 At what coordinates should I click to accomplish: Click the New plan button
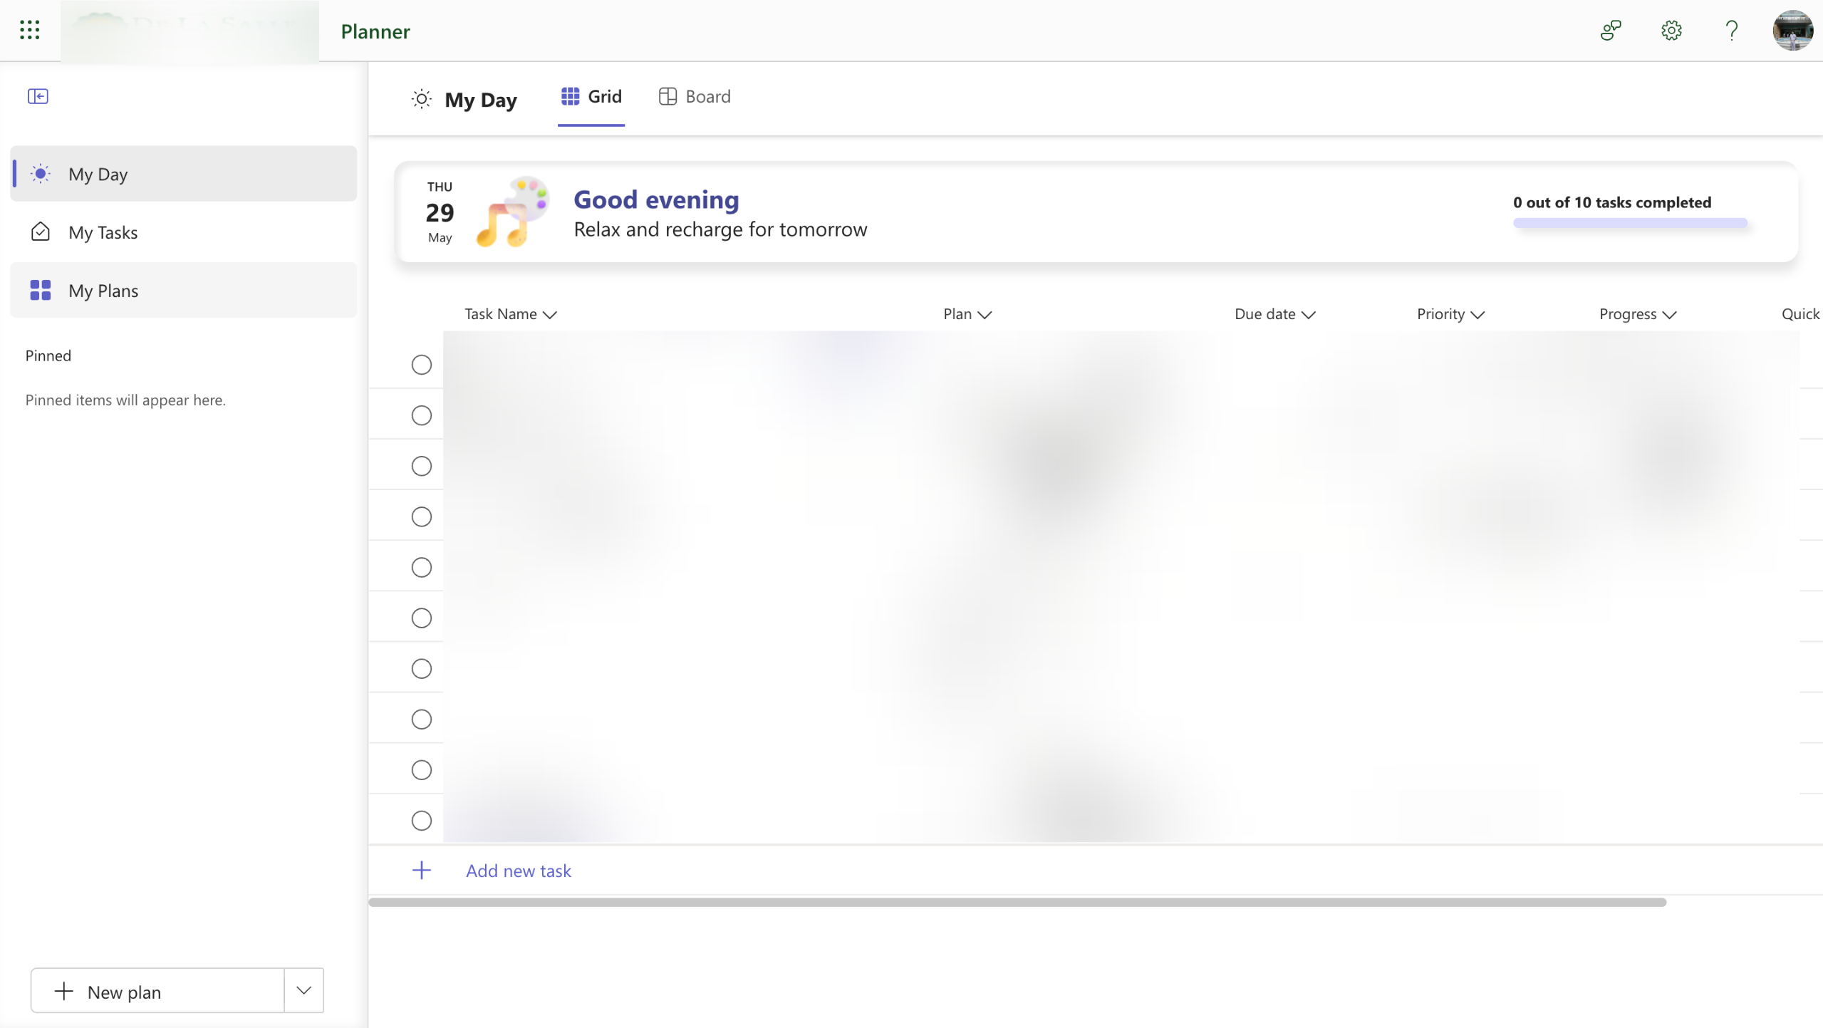pos(157,990)
